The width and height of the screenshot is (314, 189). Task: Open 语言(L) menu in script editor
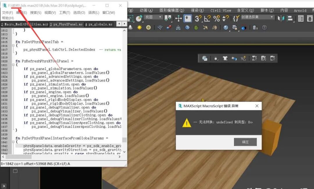click(x=94, y=12)
